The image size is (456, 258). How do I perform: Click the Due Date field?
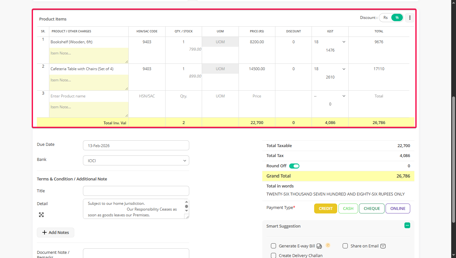pos(136,146)
